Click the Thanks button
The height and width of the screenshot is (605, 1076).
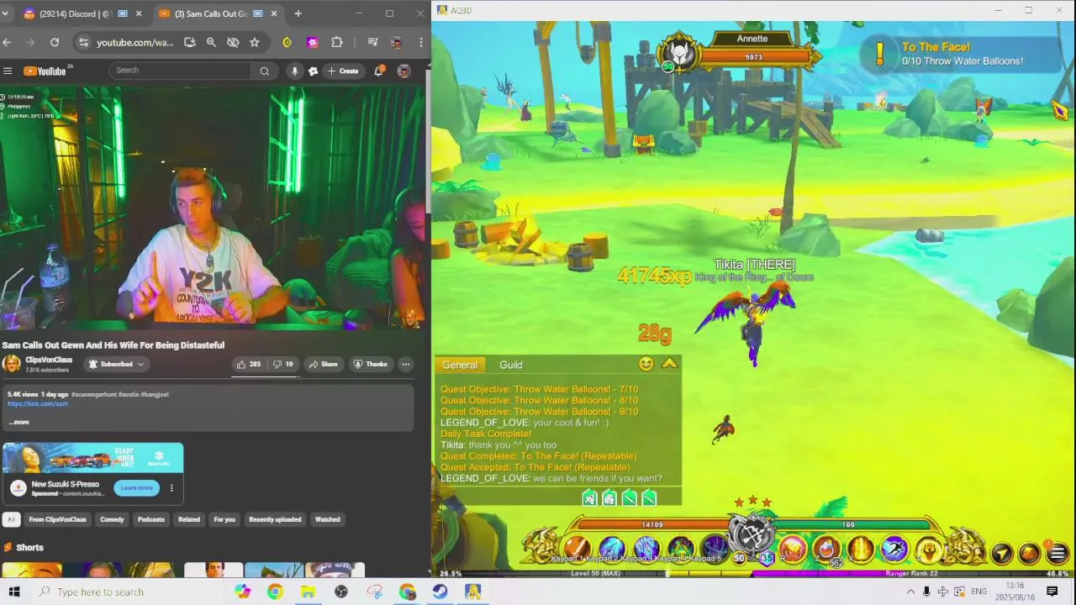(370, 364)
